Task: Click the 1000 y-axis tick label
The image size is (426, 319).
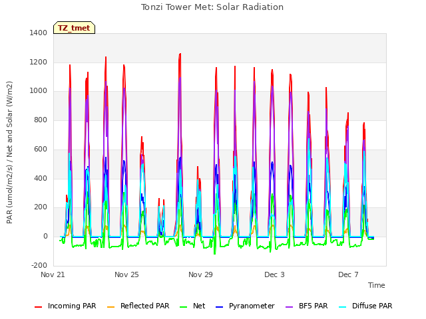Action: click(39, 91)
